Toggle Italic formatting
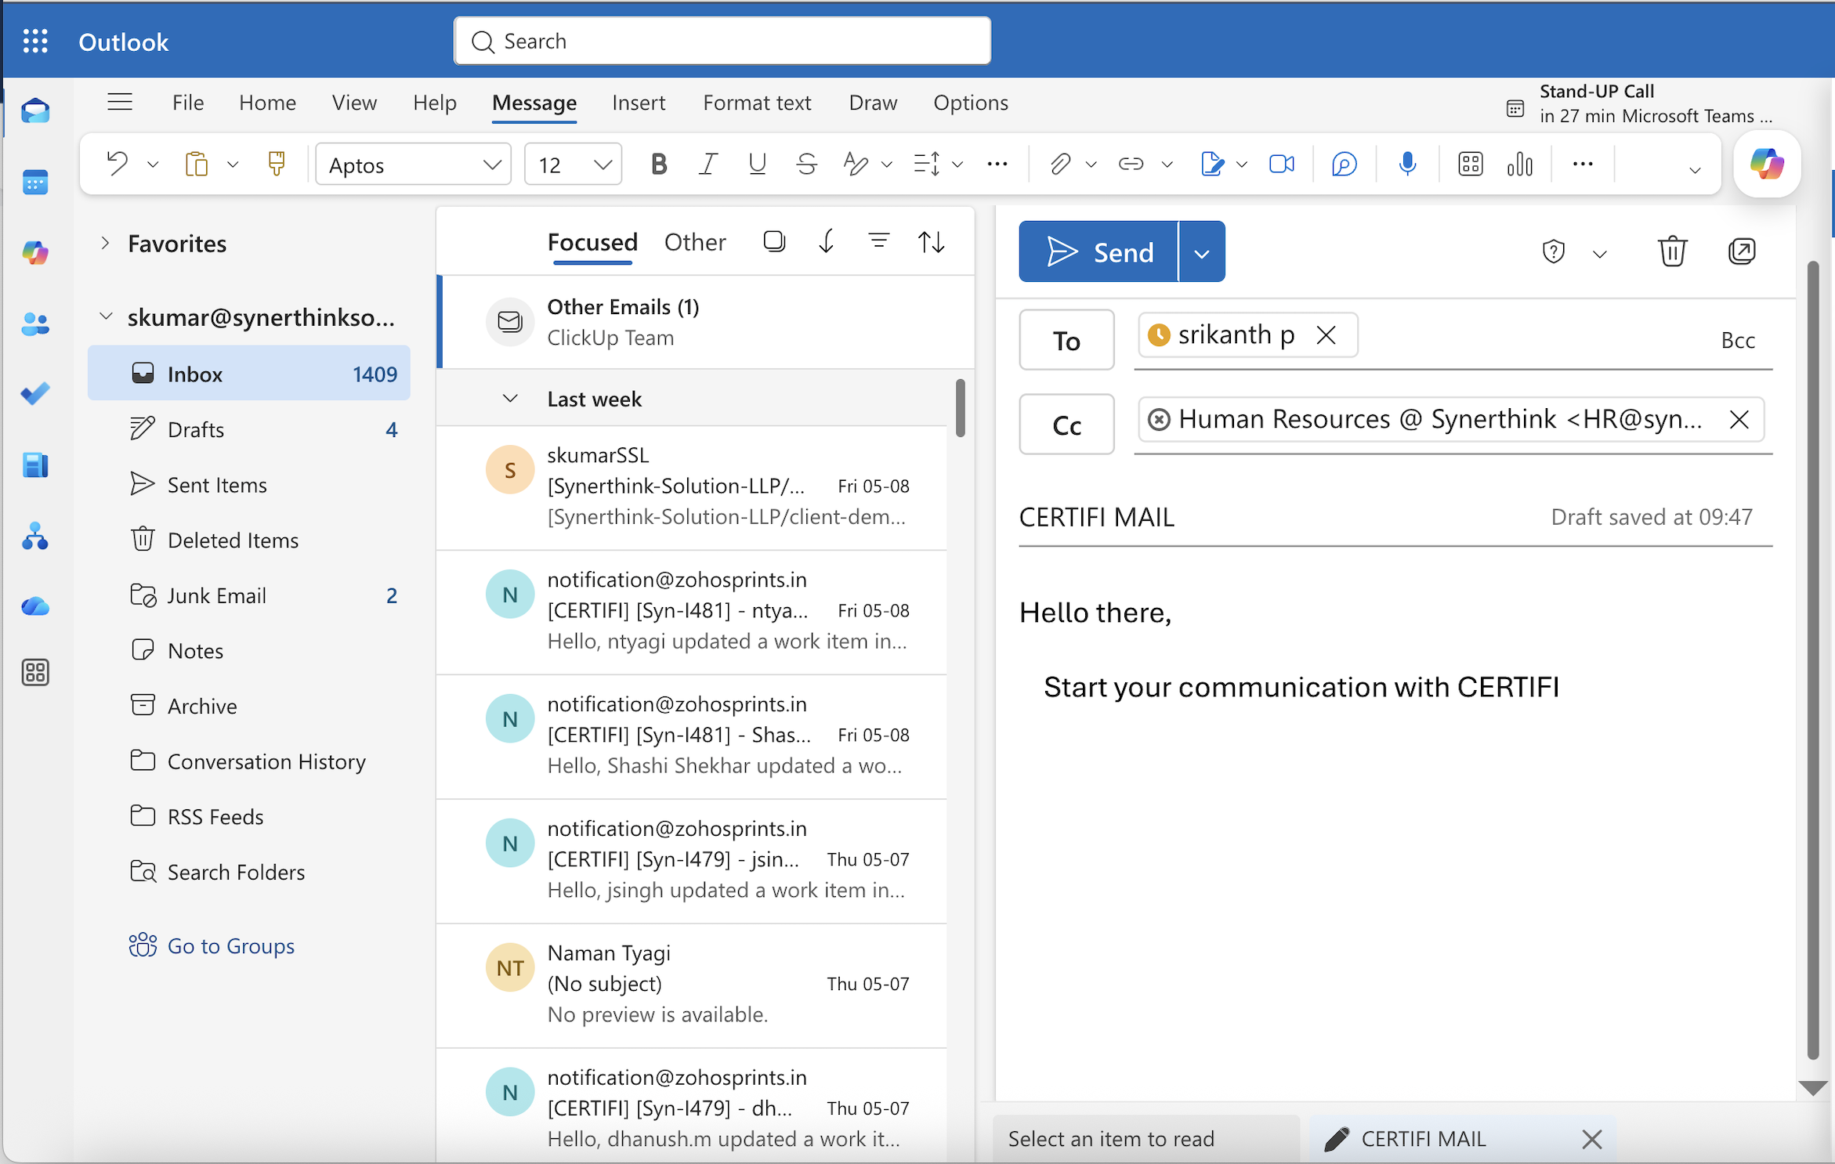The image size is (1835, 1164). (708, 164)
